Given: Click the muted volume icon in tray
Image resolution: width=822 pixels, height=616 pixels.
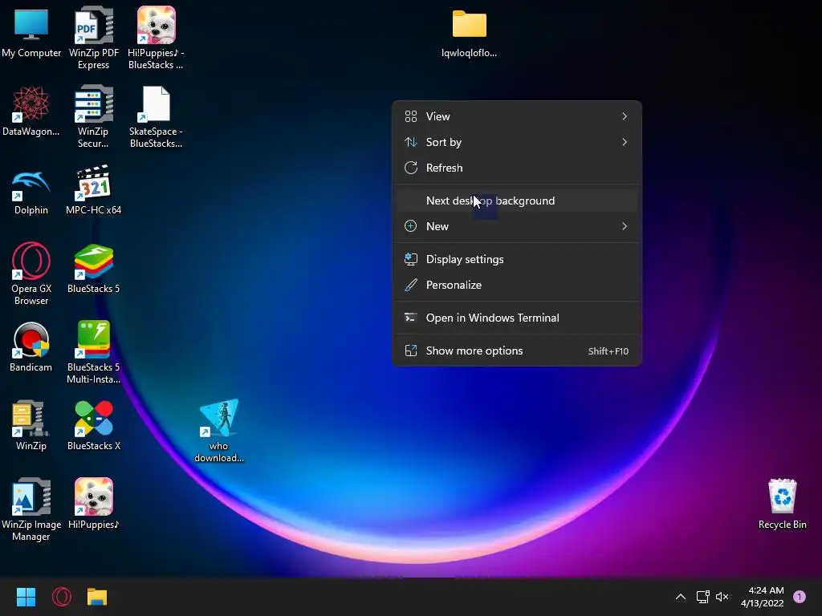Looking at the screenshot, I should pos(722,597).
